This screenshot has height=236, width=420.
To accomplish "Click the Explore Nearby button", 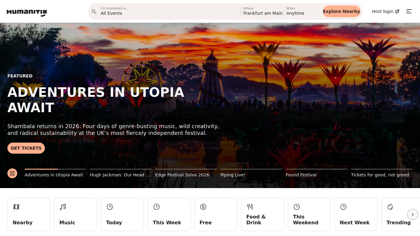I will (341, 11).
